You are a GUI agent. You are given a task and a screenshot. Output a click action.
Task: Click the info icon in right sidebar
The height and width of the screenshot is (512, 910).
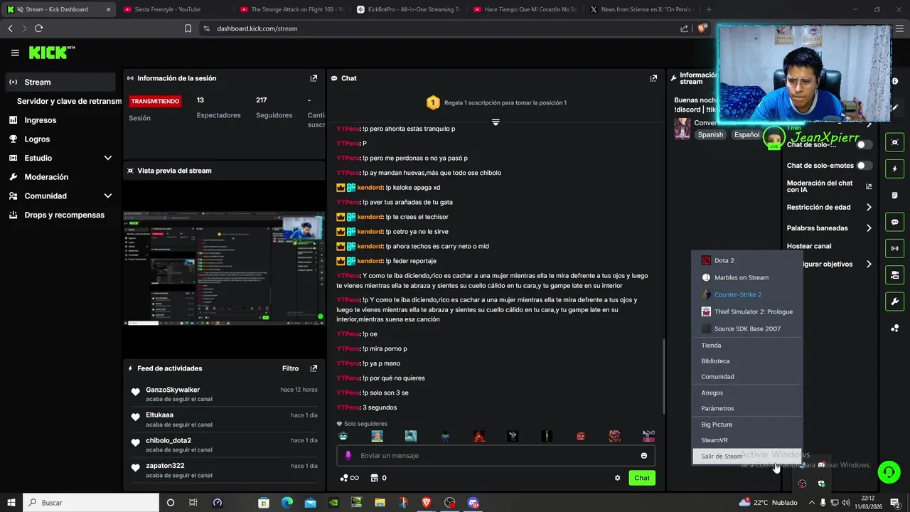895,81
